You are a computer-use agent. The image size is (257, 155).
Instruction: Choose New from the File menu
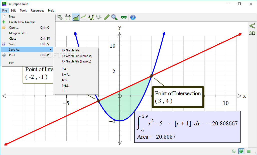pos(28,16)
